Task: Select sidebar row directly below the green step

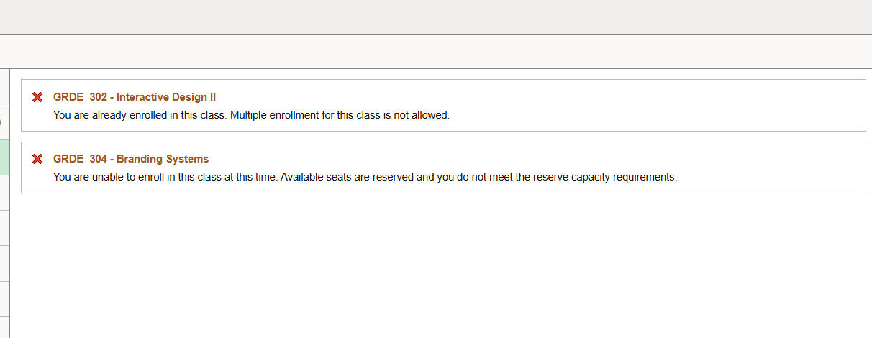Action: [4, 193]
